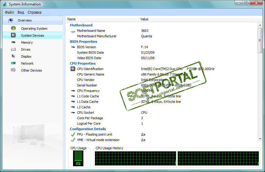Click the Core Per Package row label
The image size is (265, 172).
tap(90, 118)
